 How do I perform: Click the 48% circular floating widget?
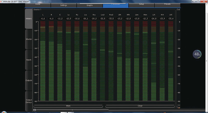coord(197,54)
